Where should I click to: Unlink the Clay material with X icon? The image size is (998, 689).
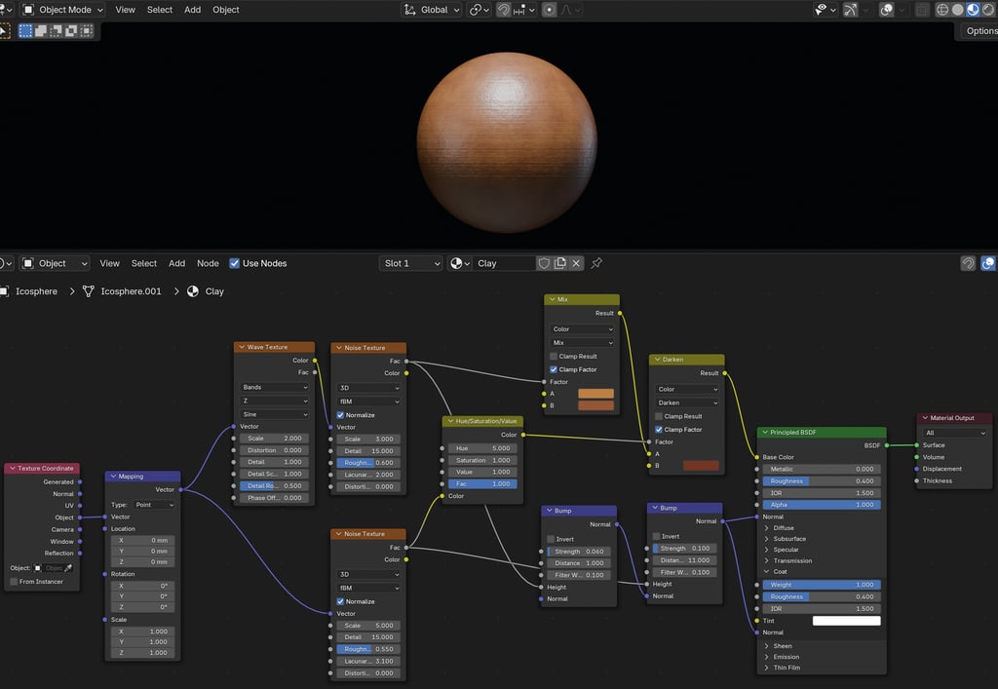(x=576, y=263)
